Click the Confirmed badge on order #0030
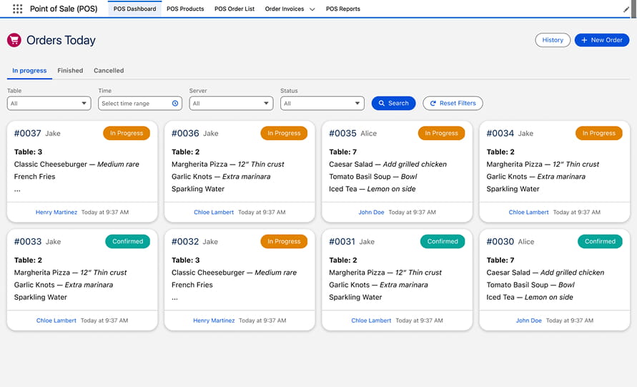Viewport: 637px width, 387px height. pos(600,242)
